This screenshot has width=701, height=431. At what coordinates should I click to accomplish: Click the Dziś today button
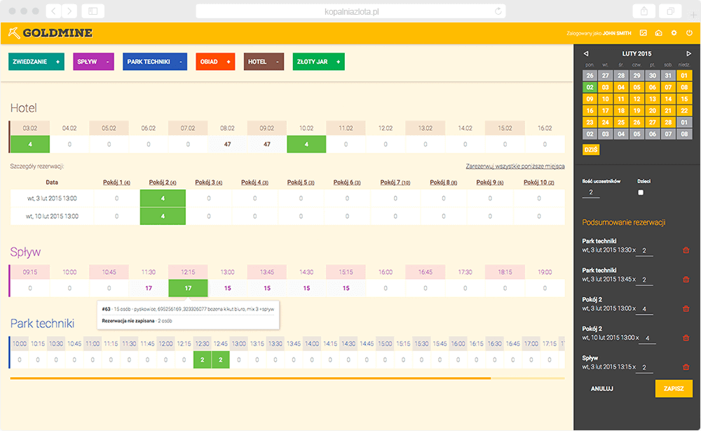(x=591, y=150)
